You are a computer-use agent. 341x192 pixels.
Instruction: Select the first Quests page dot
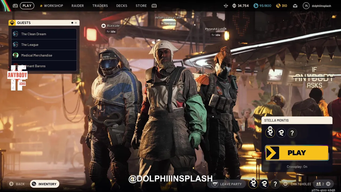[x=72, y=23]
